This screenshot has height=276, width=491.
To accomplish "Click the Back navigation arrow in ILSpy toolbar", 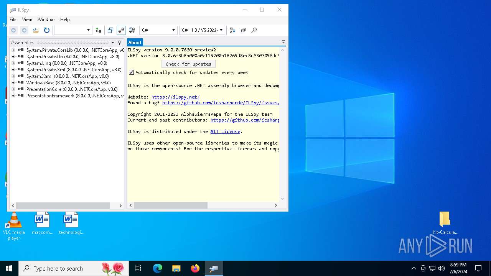I will pos(13,30).
